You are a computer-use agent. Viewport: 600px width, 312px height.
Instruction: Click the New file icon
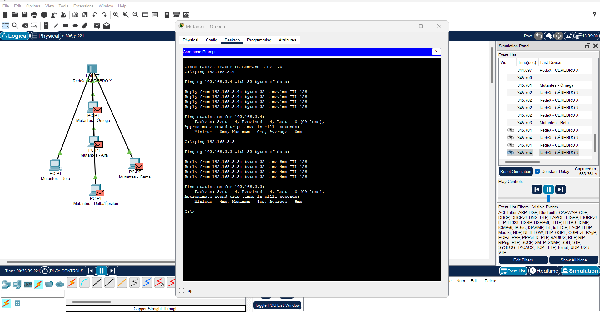point(5,15)
